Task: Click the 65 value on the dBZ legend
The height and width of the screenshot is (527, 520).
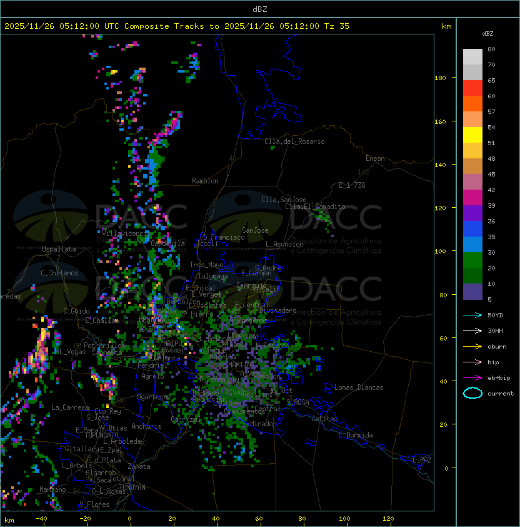Action: pyautogui.click(x=491, y=80)
